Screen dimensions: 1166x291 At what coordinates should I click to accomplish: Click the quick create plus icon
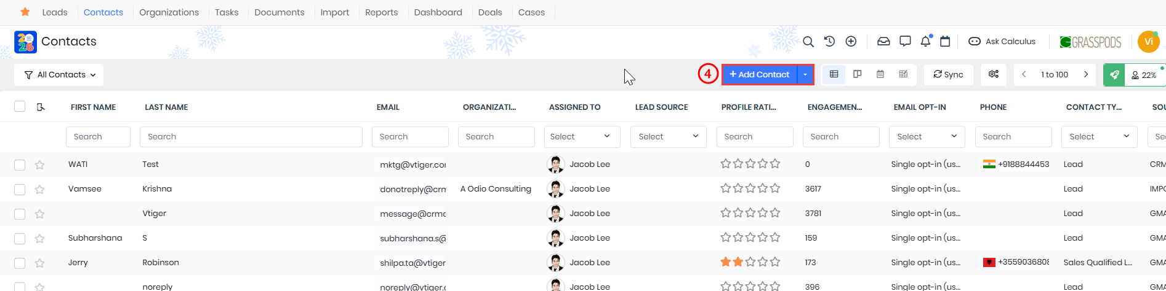point(851,42)
